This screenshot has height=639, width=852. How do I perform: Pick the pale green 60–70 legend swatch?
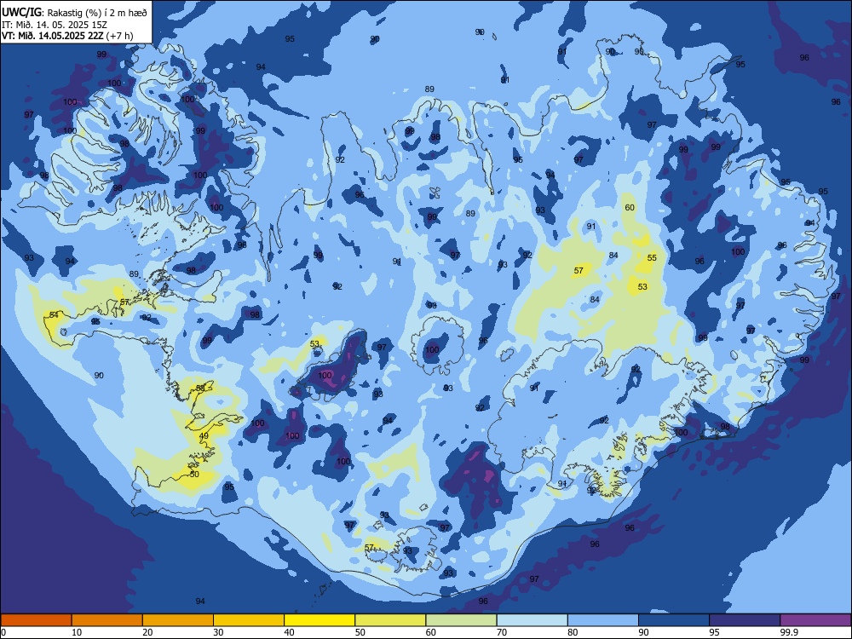461,620
